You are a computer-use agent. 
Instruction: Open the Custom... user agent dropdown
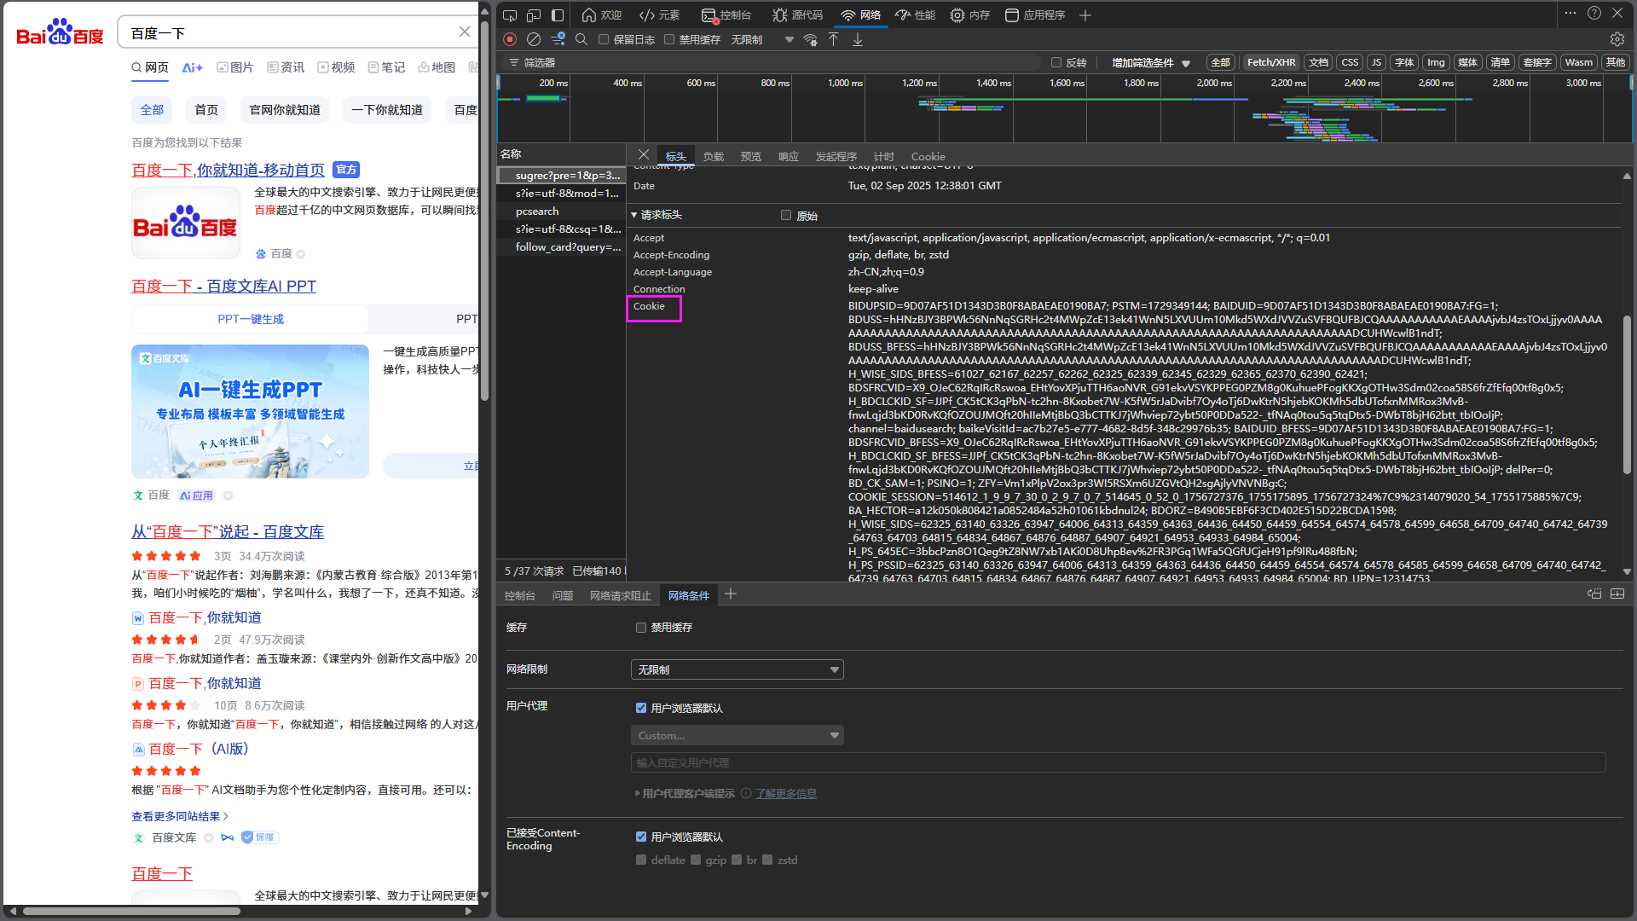[x=738, y=735]
